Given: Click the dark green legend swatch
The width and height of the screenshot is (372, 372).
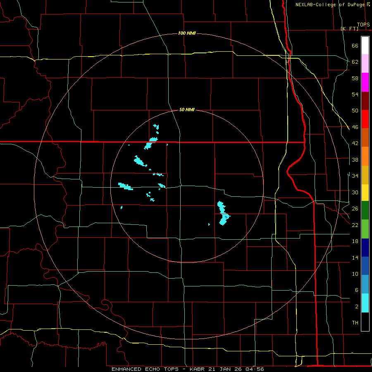Looking at the screenshot, I should pyautogui.click(x=365, y=210).
